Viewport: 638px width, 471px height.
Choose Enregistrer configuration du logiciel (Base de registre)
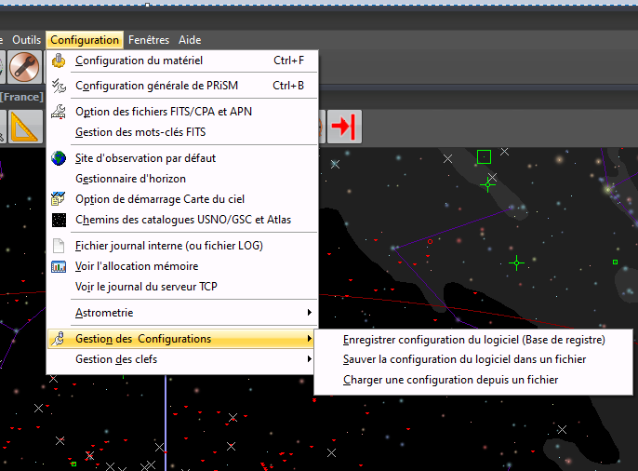coord(473,340)
